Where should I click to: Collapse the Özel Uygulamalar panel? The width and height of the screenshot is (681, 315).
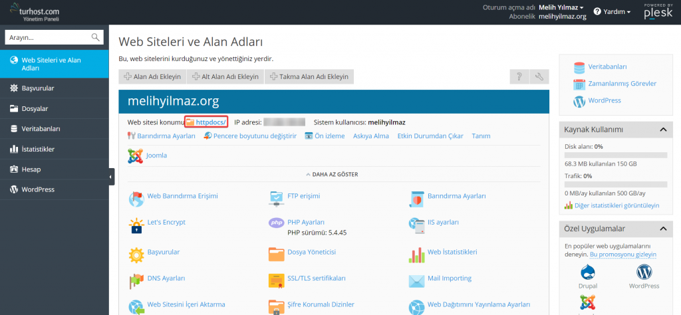click(662, 229)
